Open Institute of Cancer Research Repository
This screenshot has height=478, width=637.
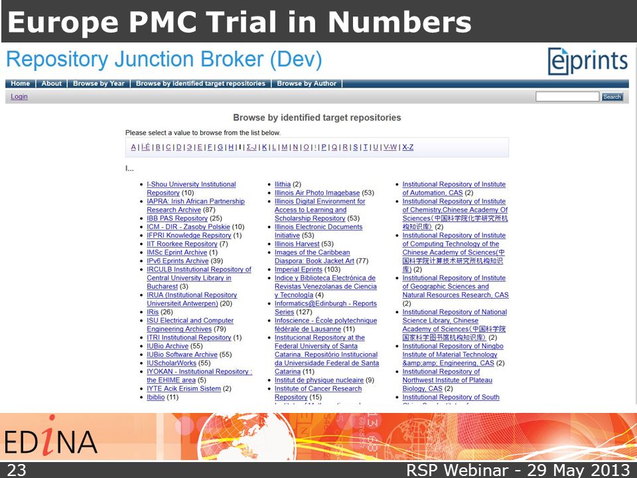tap(318, 392)
